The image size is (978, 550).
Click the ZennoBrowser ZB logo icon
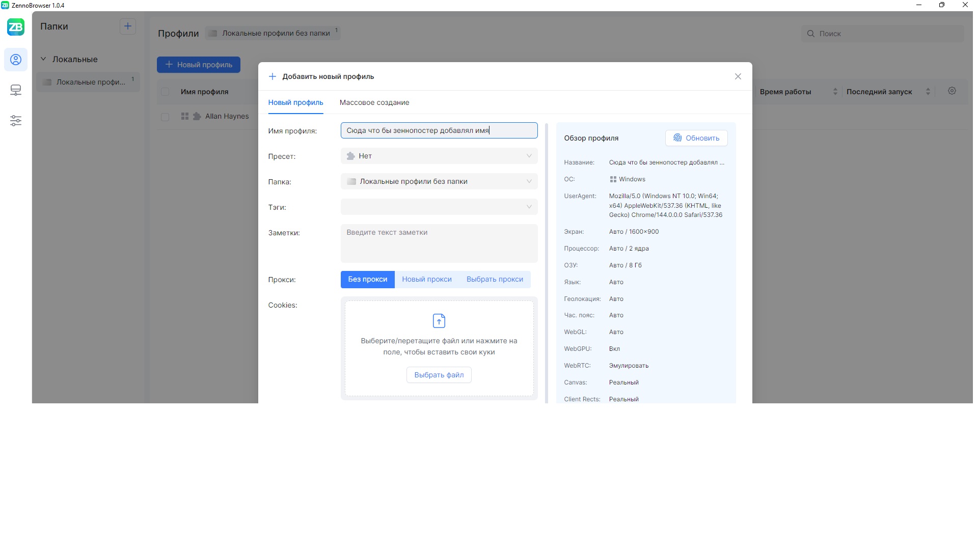[x=16, y=27]
